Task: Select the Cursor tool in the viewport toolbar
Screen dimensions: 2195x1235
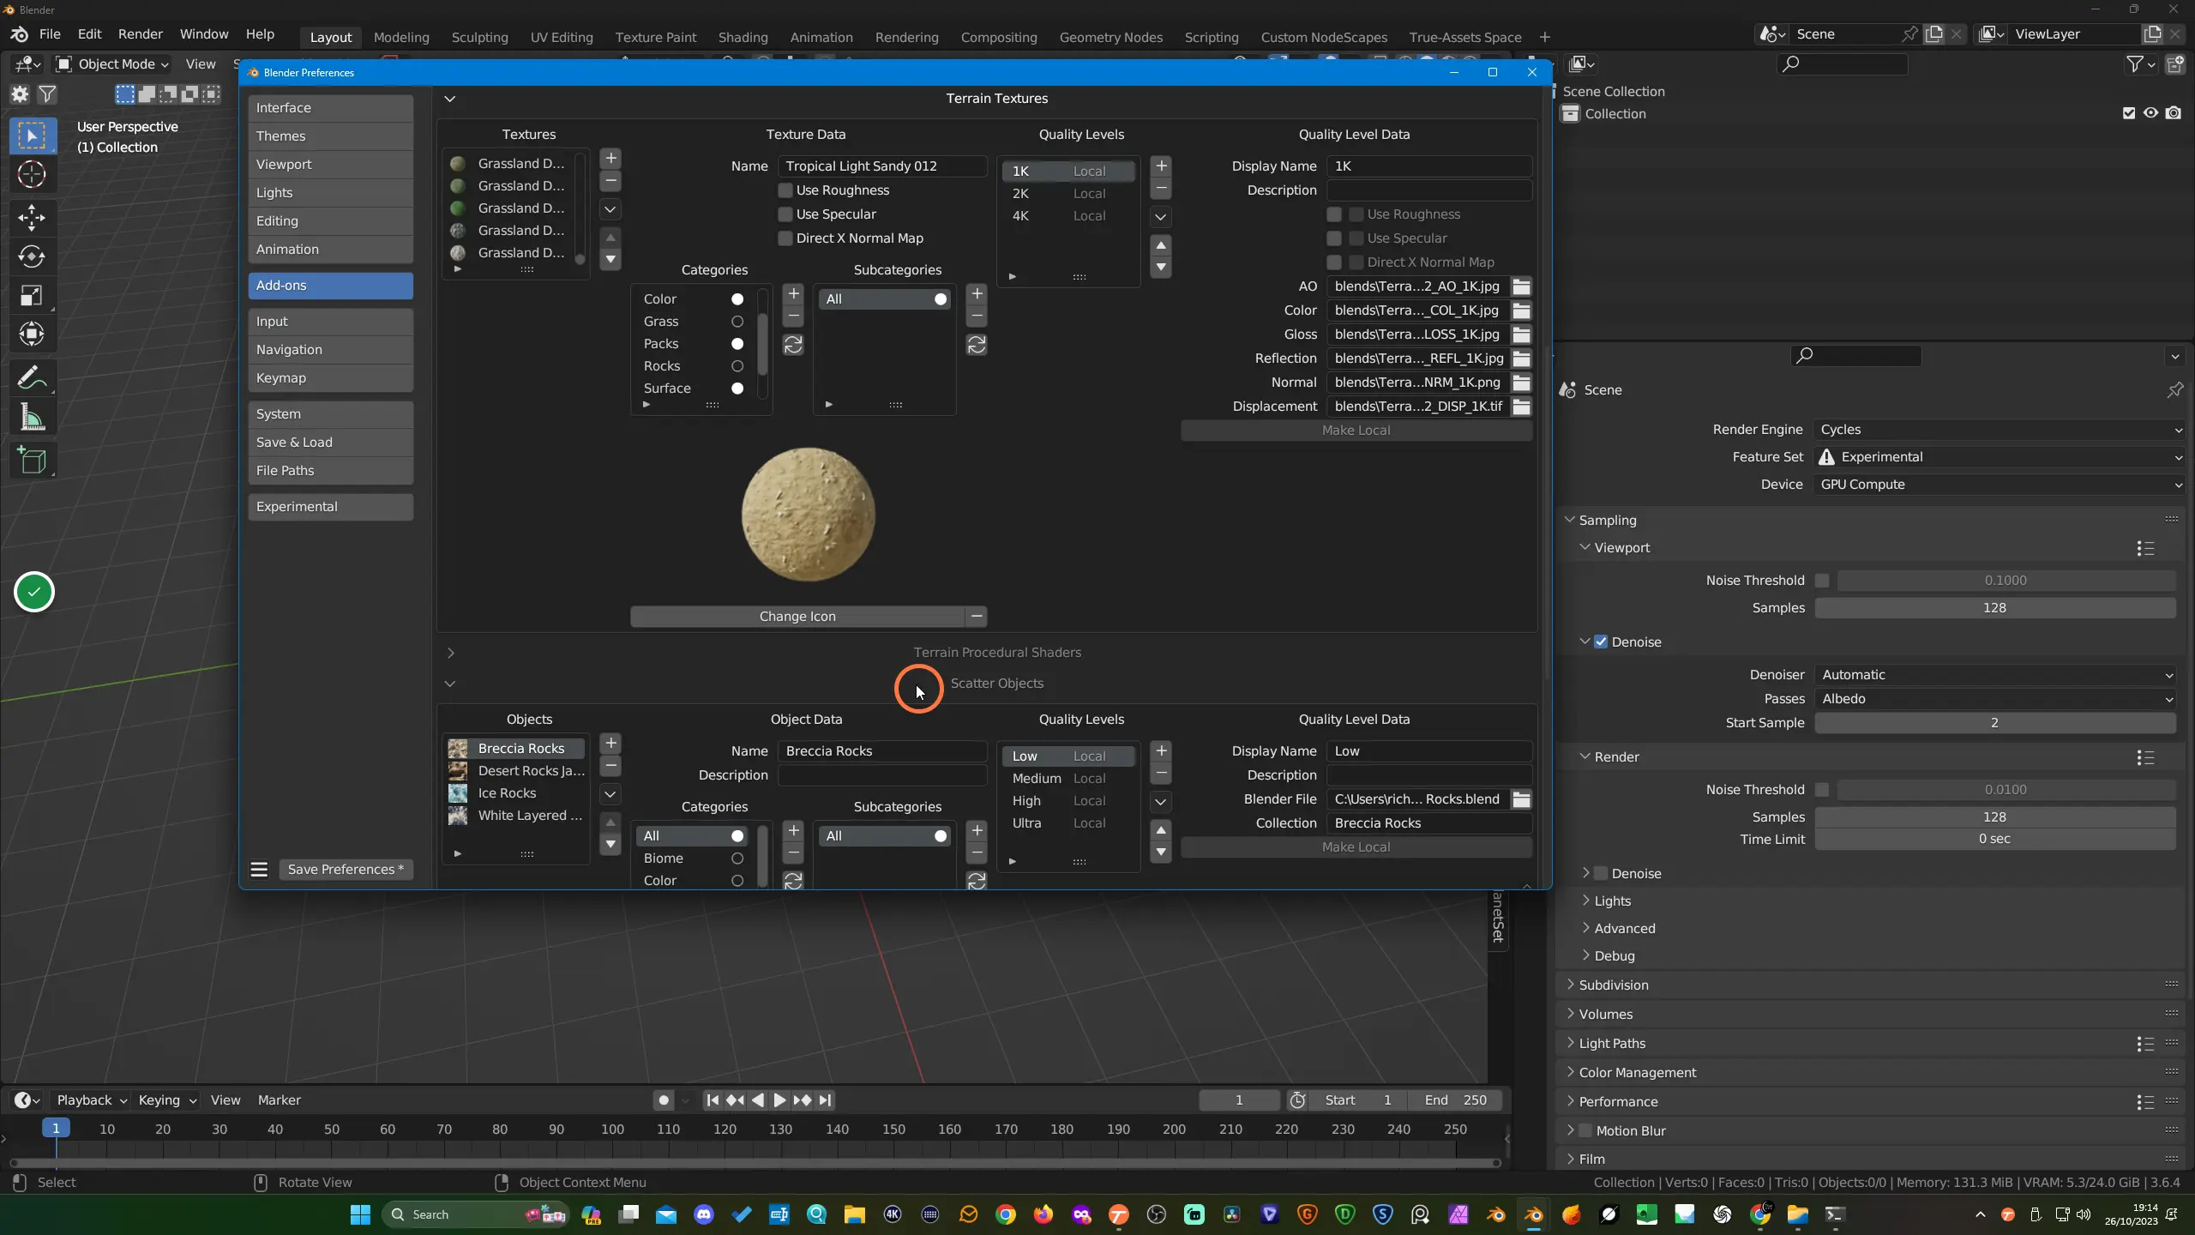Action: coord(32,175)
